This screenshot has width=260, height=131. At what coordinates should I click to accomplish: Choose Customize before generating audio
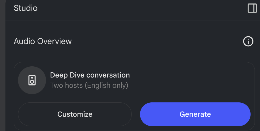(x=75, y=114)
